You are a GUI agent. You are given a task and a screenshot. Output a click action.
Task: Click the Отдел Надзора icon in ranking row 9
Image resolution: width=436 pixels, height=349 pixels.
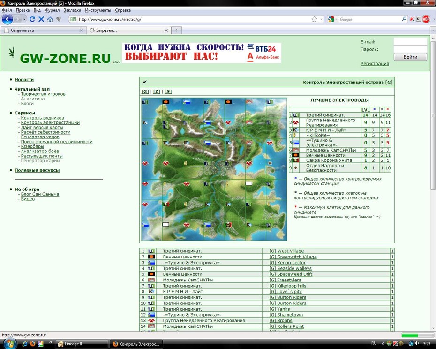[x=295, y=168]
